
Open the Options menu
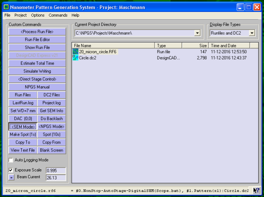pos(38,15)
